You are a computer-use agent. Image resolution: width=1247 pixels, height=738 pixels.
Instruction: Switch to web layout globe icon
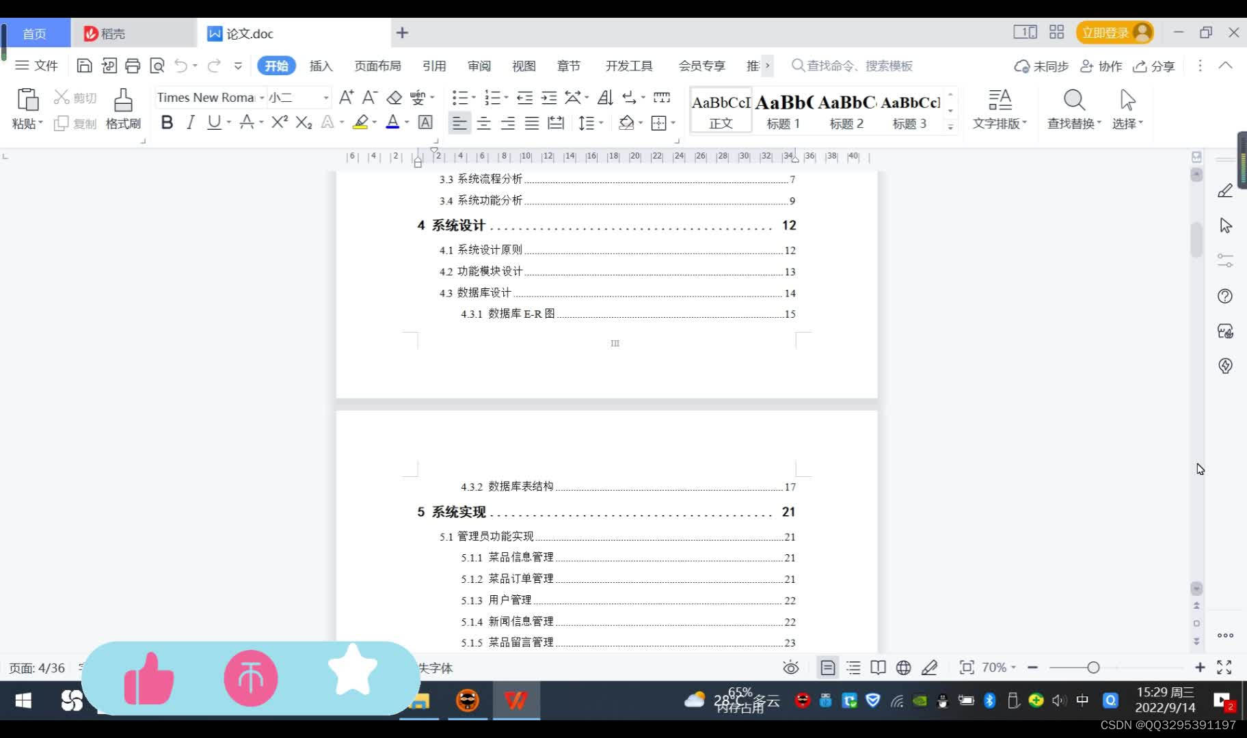(903, 668)
